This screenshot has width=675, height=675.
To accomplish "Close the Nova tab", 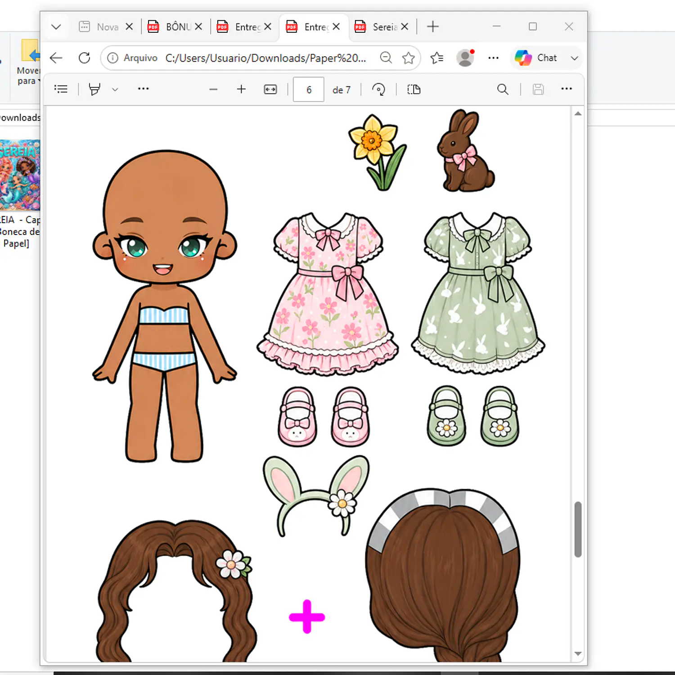I will pyautogui.click(x=129, y=27).
